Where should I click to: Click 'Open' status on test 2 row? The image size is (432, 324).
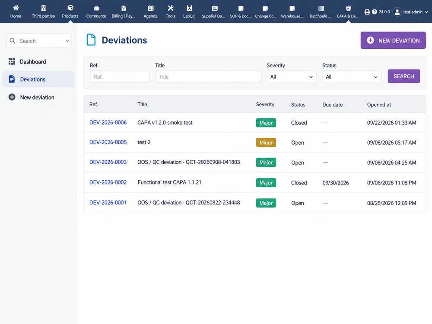(x=298, y=143)
